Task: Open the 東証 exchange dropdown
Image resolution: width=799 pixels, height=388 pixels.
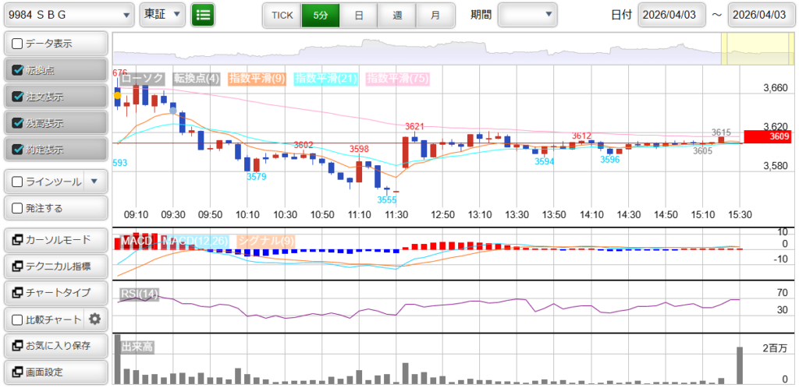Action: (x=163, y=14)
